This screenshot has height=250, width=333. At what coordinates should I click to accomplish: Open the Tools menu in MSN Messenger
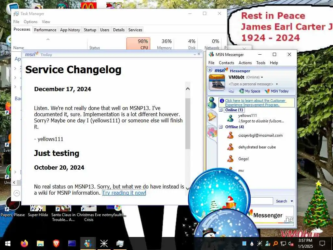click(x=261, y=63)
